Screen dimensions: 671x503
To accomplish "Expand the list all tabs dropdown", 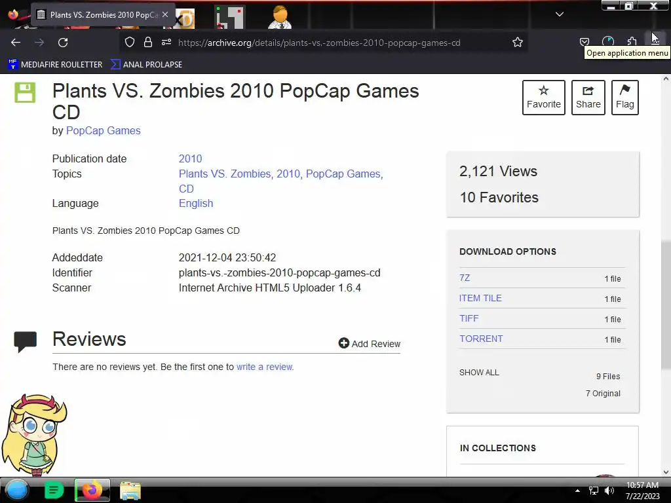I will tap(560, 14).
